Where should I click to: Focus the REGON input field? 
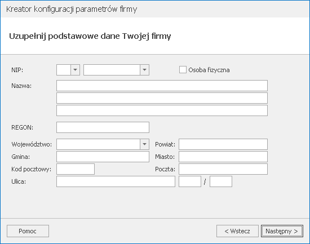[x=103, y=127]
